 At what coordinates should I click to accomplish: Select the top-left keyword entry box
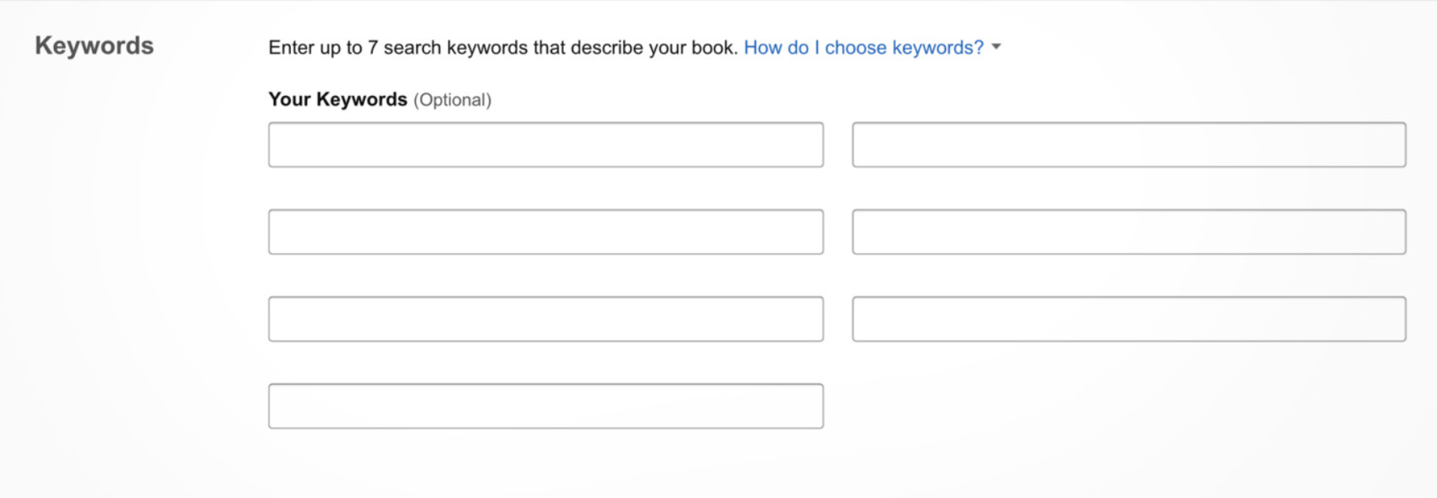(545, 144)
